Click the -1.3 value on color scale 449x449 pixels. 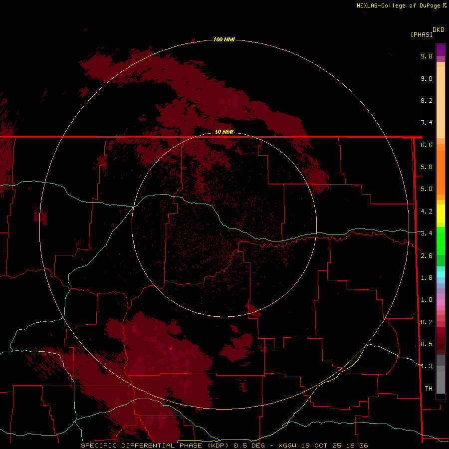tap(425, 366)
